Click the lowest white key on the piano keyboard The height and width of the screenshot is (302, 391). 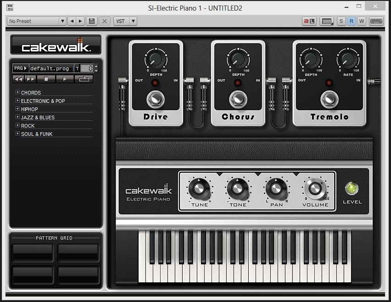142,257
